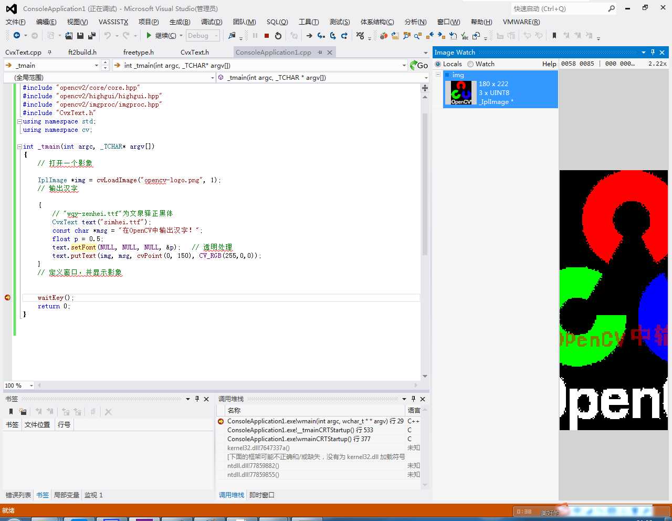Open the 文件(F) menu
This screenshot has height=521, width=672.
(15, 22)
